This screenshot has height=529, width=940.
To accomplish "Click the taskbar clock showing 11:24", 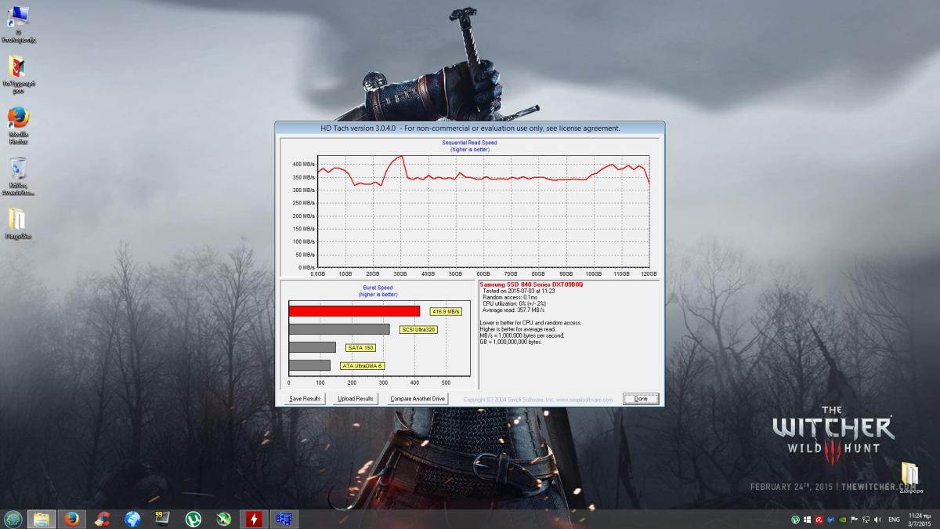I will 920,520.
